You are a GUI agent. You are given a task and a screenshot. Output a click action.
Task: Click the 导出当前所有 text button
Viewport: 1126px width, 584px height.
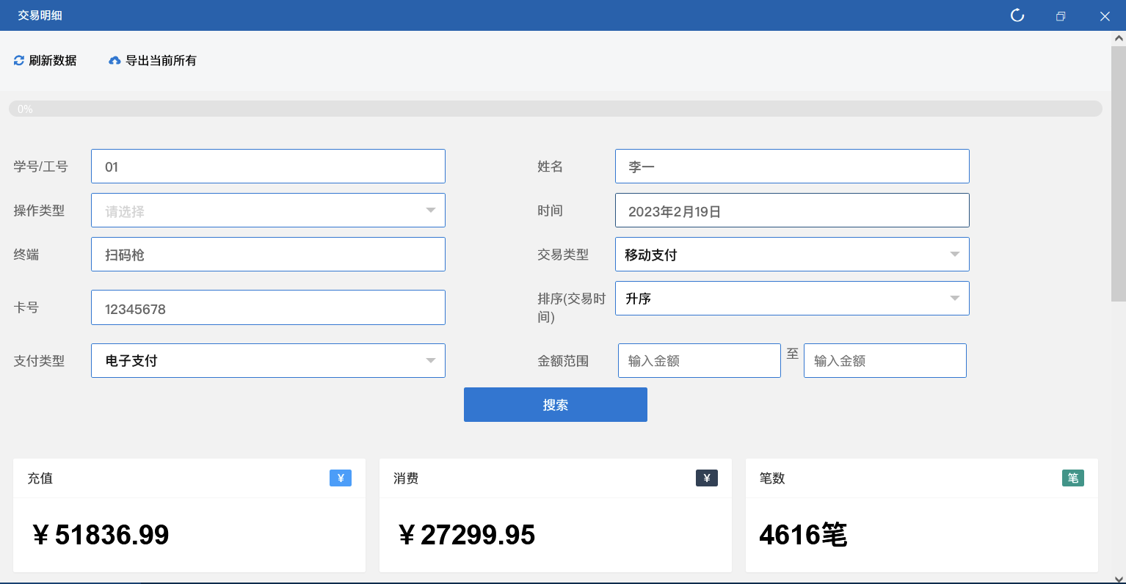tap(161, 61)
